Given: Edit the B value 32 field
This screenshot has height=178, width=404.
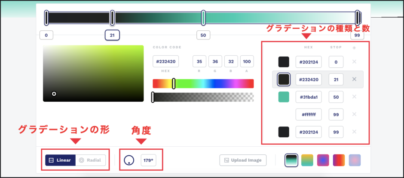Looking at the screenshot, I should tap(231, 61).
